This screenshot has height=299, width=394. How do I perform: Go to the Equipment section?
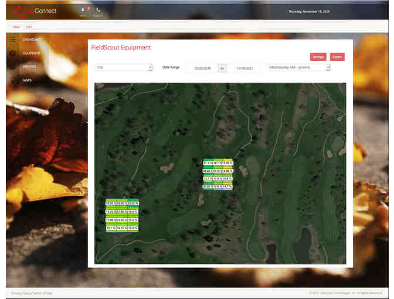pos(32,53)
